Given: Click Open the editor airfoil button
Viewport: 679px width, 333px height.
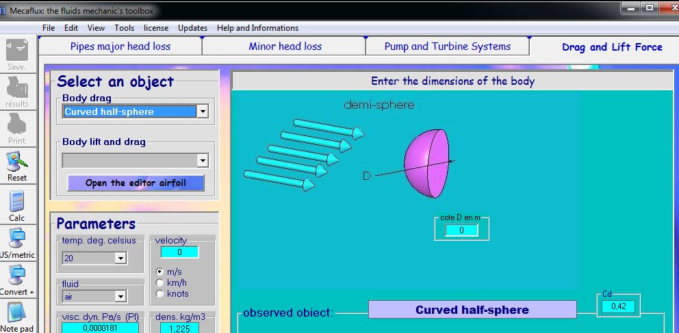Looking at the screenshot, I should 136,183.
